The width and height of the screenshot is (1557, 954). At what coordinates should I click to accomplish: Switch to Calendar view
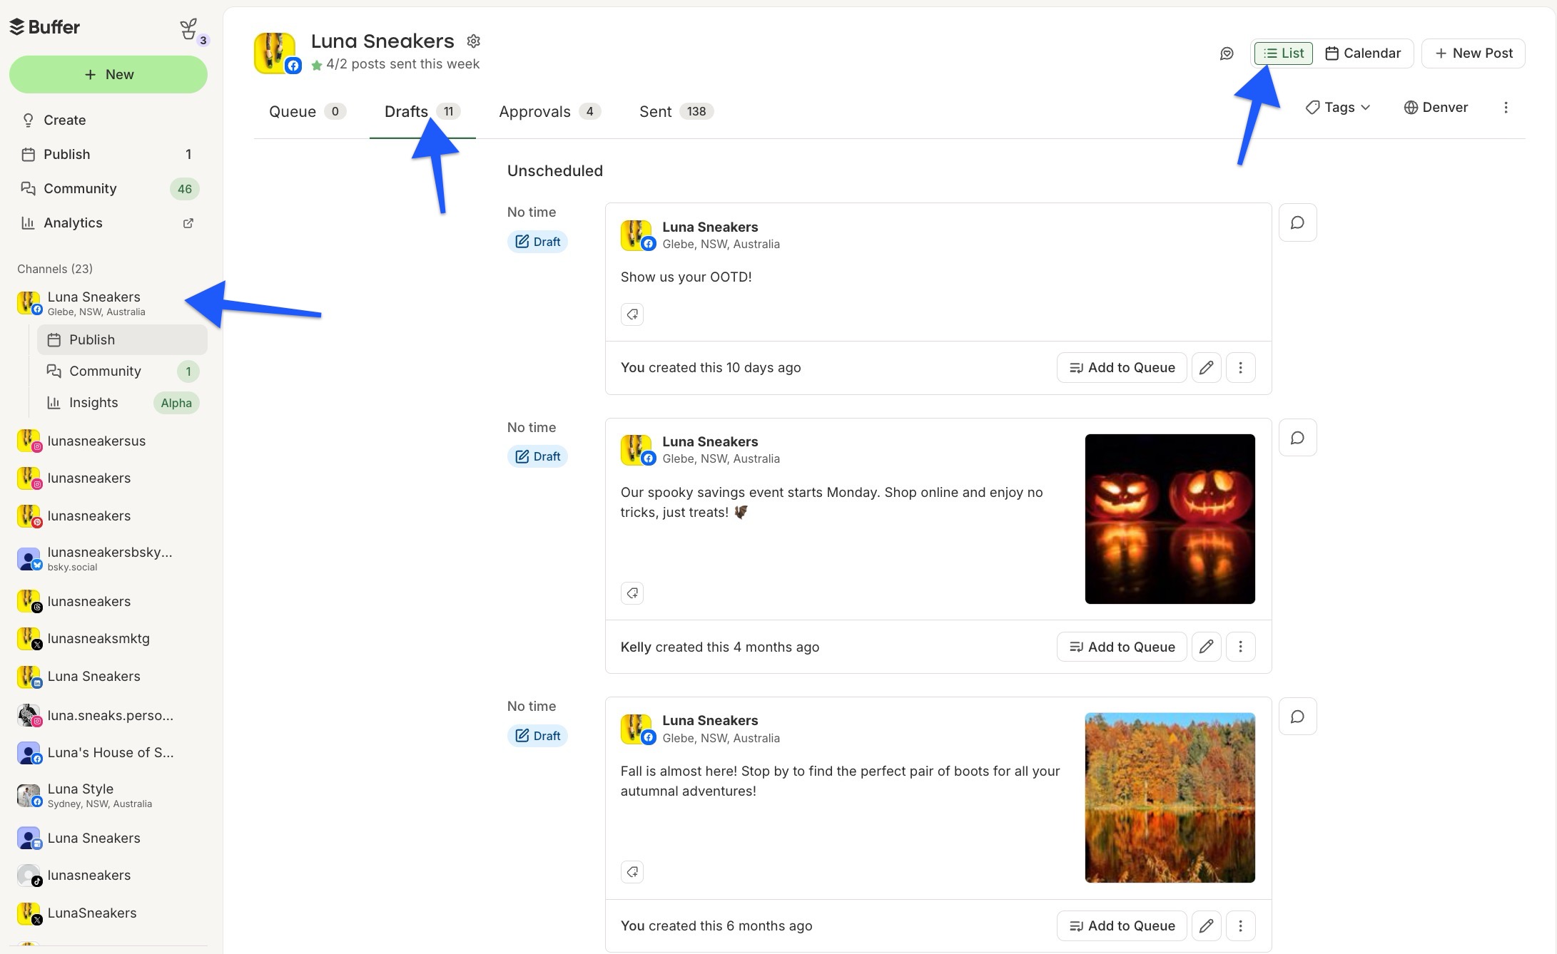point(1363,53)
